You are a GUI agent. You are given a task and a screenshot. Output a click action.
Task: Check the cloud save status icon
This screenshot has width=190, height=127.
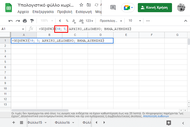pyautogui.click(x=97, y=5)
